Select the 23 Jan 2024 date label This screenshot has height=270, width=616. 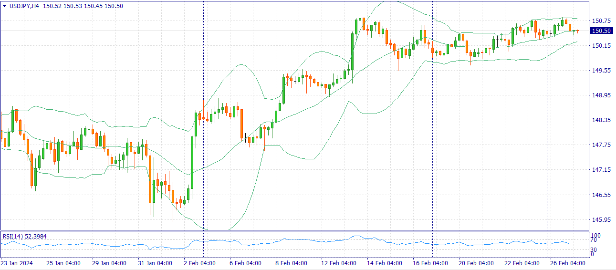(x=17, y=263)
